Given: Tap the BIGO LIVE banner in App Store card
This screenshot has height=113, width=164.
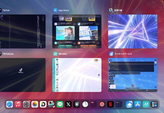Looking at the screenshot, I should 65,33.
